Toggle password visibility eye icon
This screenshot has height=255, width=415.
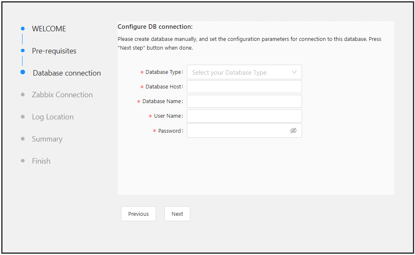point(293,131)
